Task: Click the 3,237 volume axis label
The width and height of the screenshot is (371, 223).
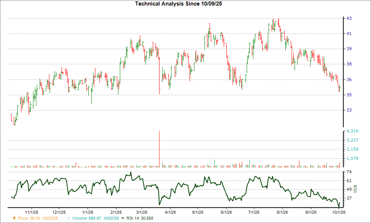Action: [352, 140]
